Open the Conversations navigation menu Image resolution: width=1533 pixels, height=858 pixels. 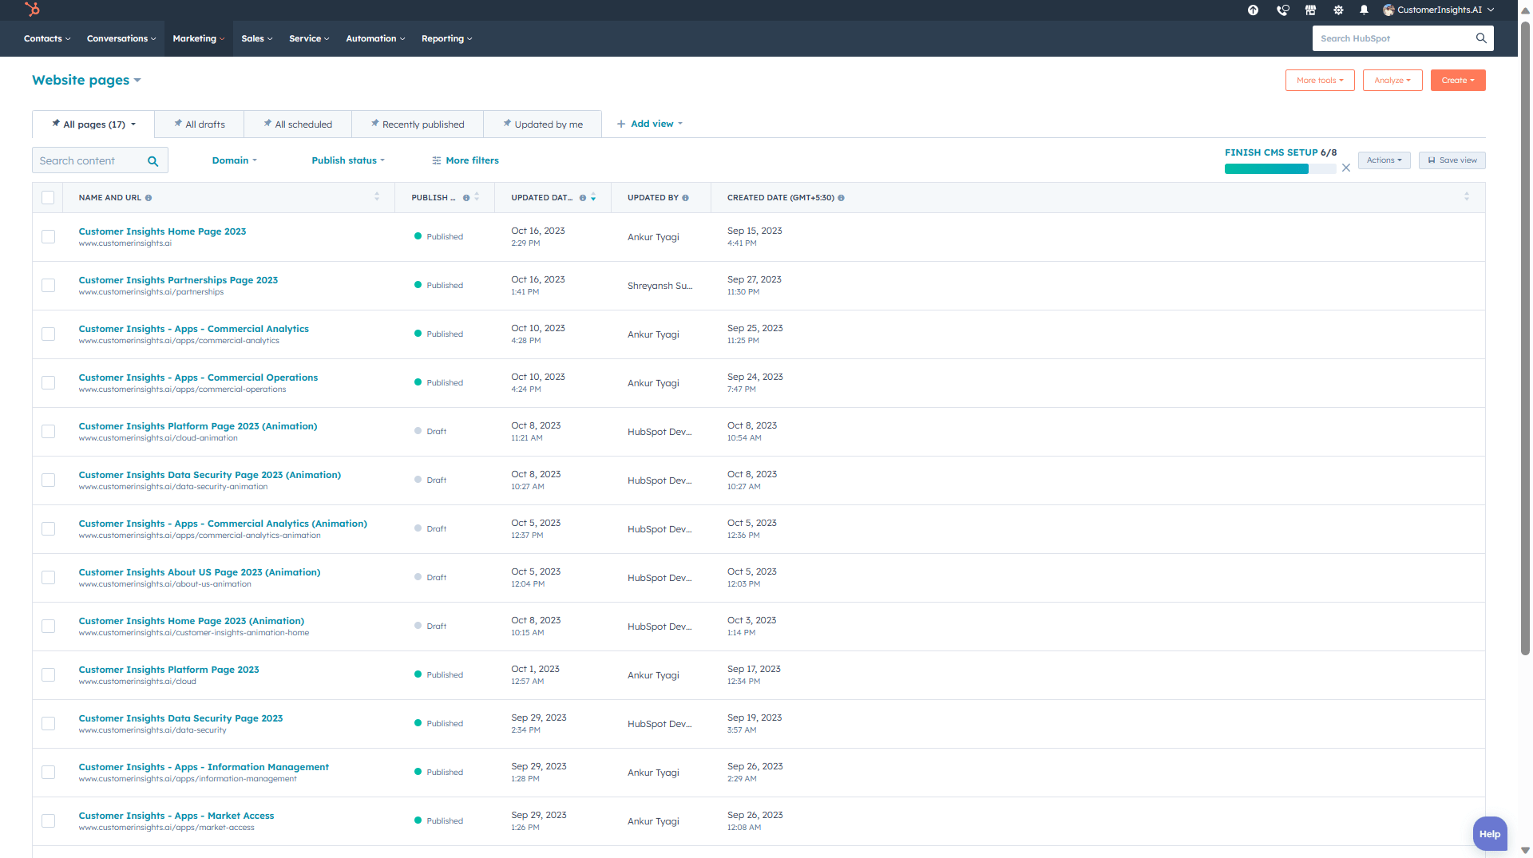pos(121,38)
